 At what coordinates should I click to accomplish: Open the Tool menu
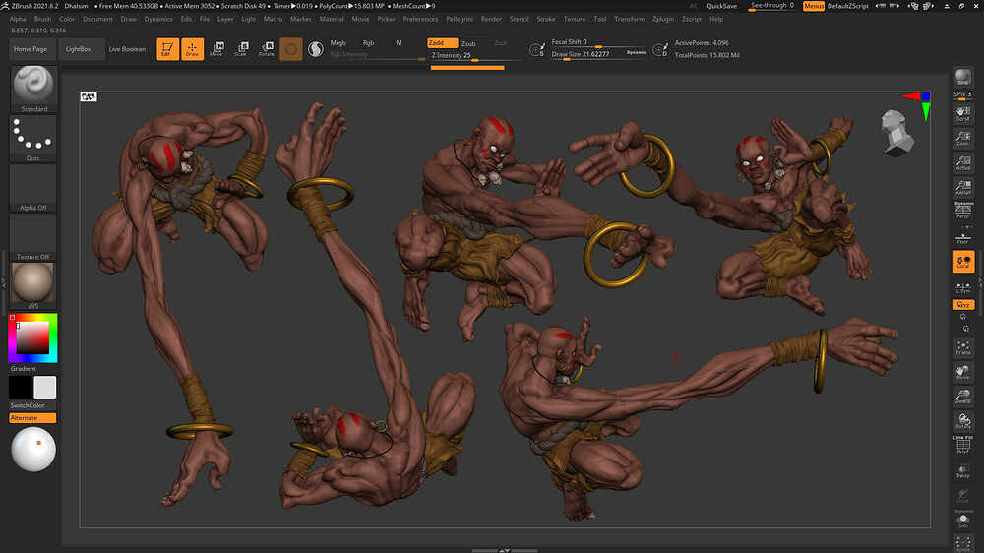(600, 19)
